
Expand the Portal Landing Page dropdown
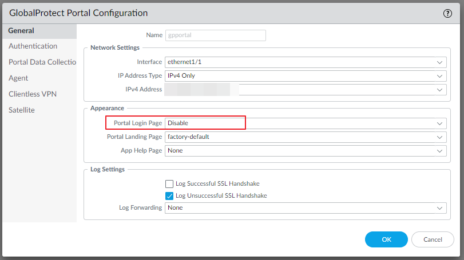[439, 137]
